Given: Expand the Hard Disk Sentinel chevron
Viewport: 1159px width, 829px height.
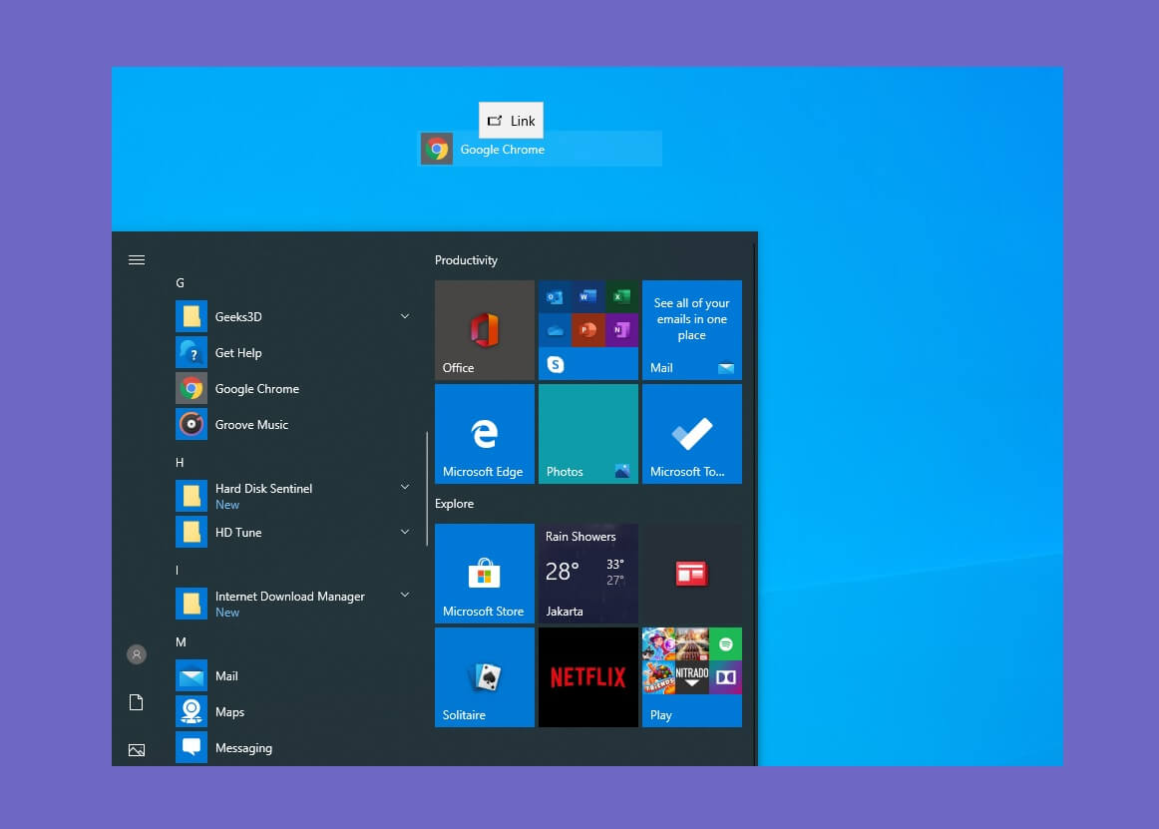Looking at the screenshot, I should [405, 488].
